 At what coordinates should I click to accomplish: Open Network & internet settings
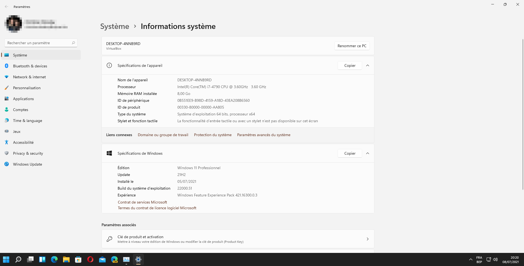41,77
